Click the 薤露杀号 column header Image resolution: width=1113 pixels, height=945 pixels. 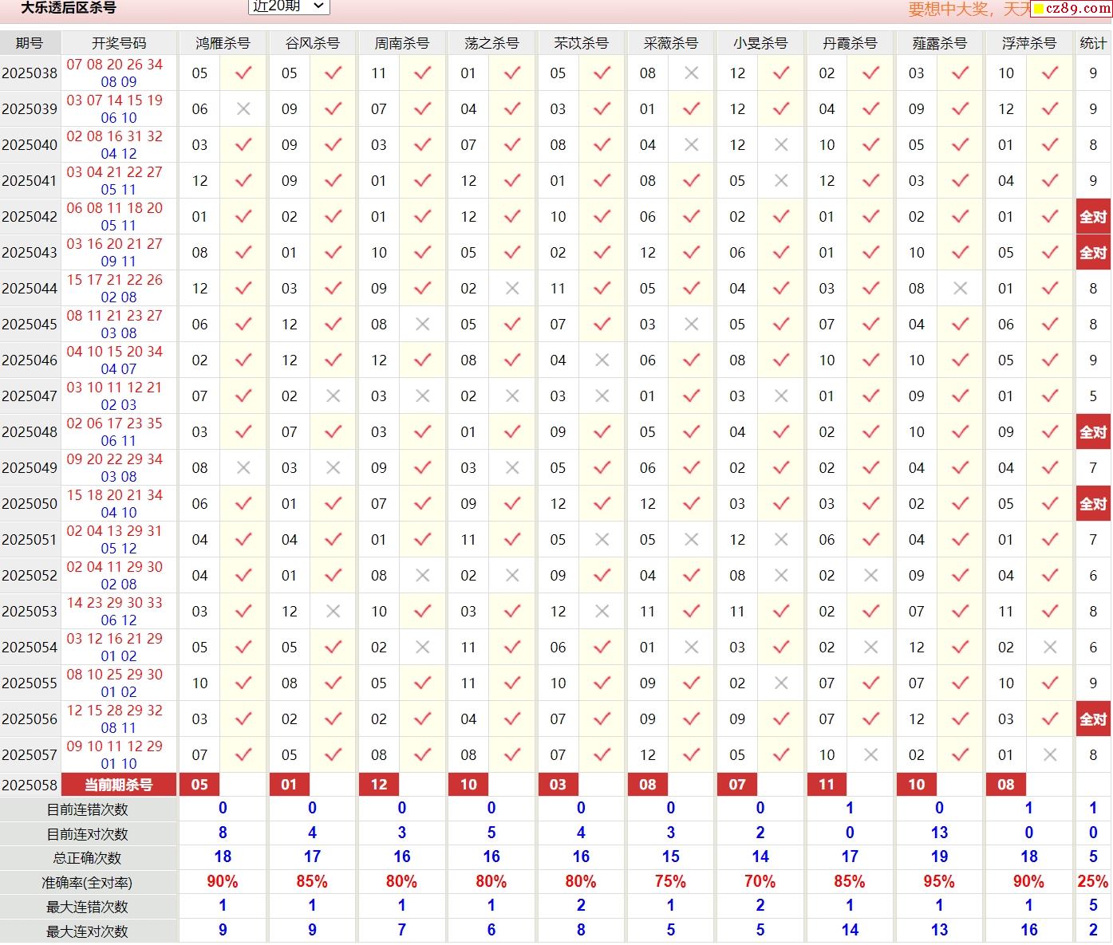point(939,43)
